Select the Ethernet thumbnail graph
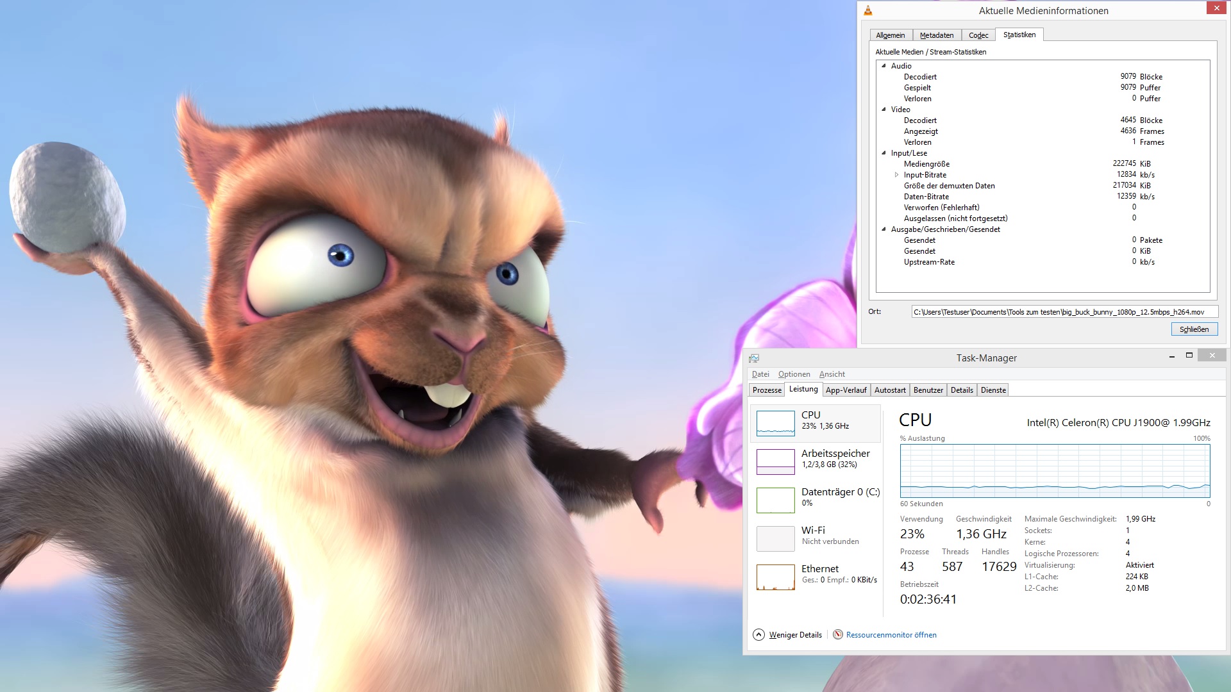Screen dimensions: 1231x692 point(775,577)
